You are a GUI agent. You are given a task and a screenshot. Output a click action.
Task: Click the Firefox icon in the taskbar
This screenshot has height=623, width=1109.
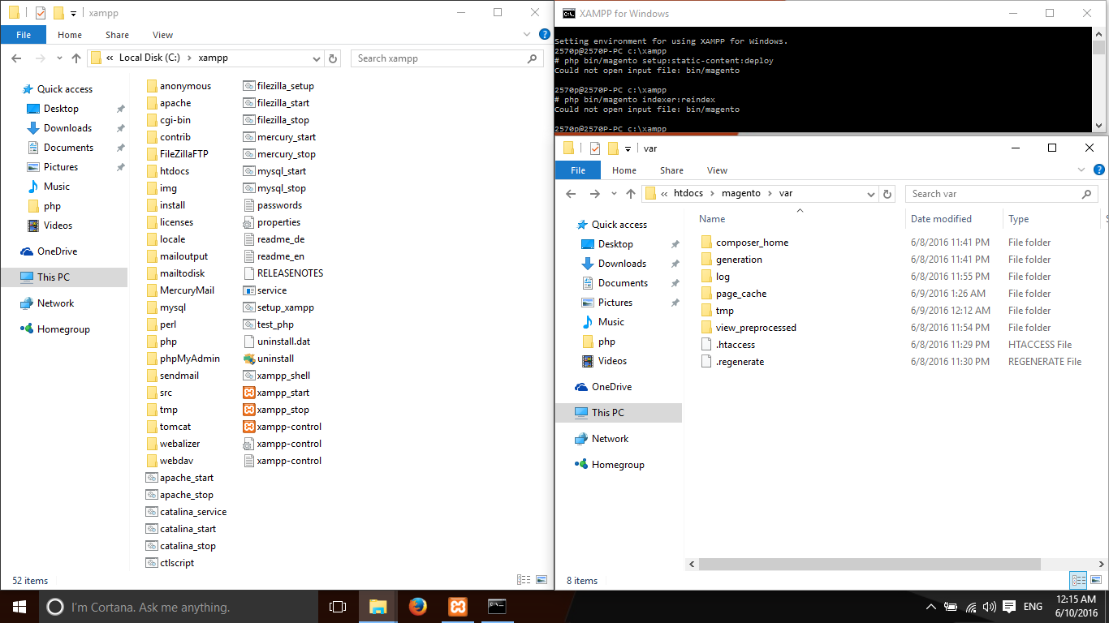(418, 607)
